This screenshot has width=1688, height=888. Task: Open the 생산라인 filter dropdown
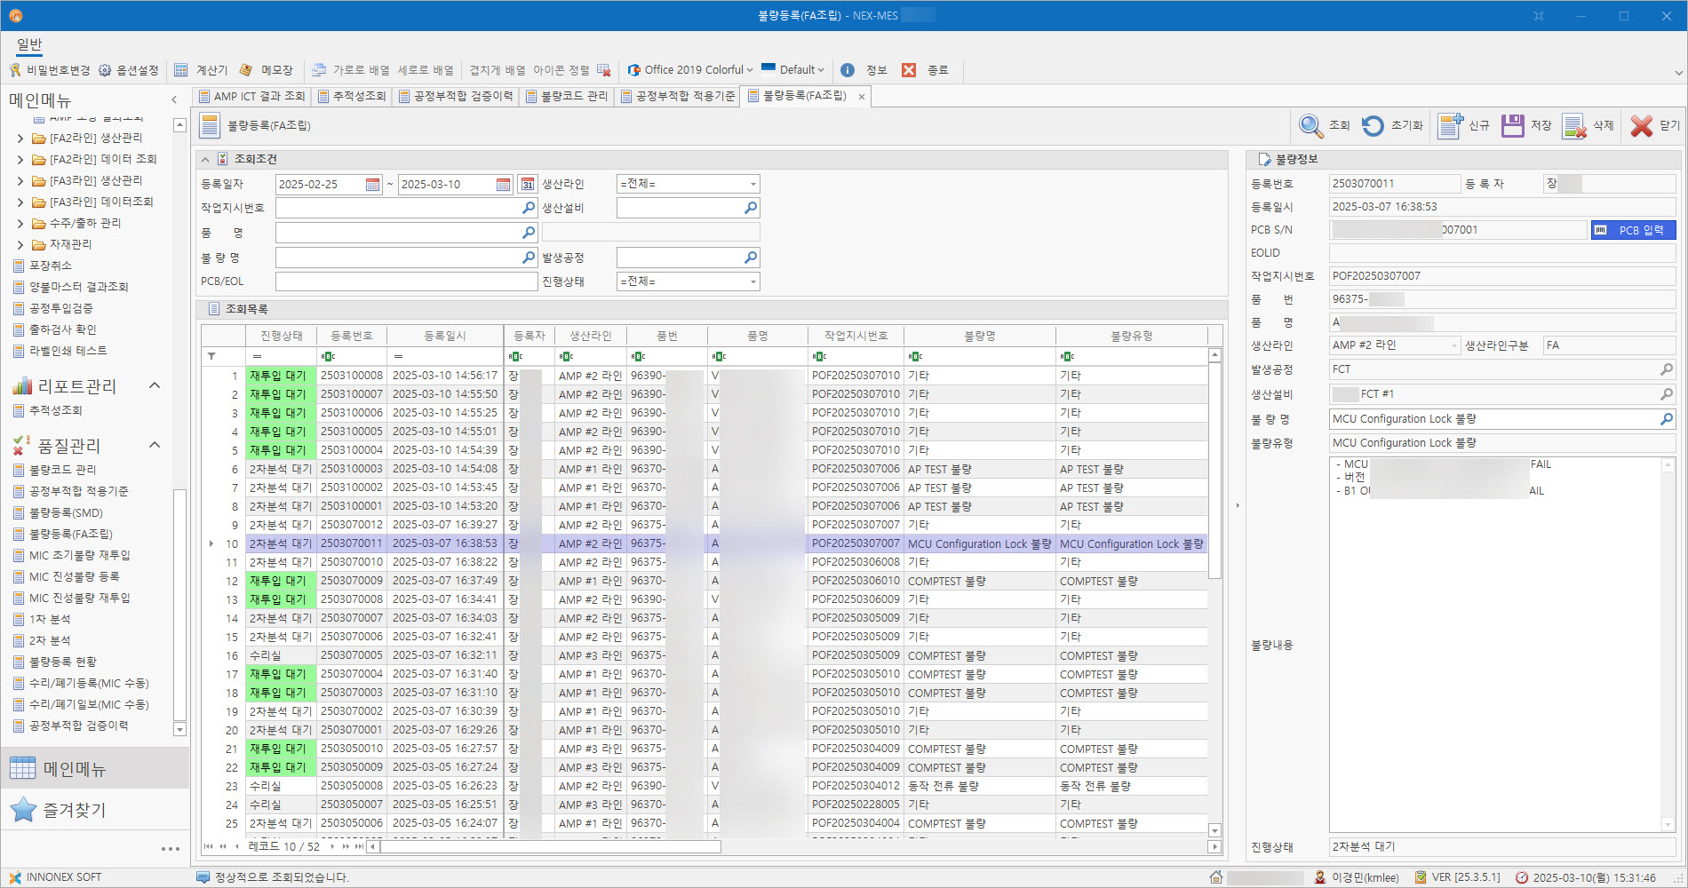pos(752,184)
